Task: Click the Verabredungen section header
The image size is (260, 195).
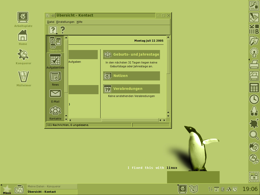Action: point(132,89)
